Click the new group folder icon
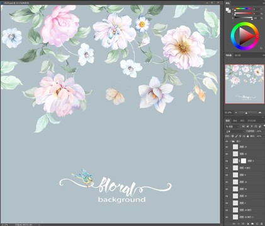The height and width of the screenshot is (226, 265). pyautogui.click(x=252, y=223)
